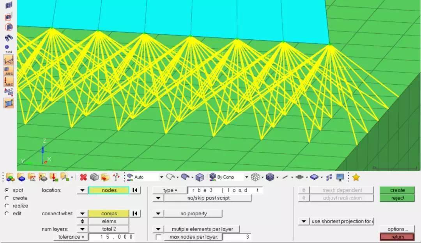This screenshot has width=421, height=243.
Task: Select the realize radio button
Action: (7, 206)
